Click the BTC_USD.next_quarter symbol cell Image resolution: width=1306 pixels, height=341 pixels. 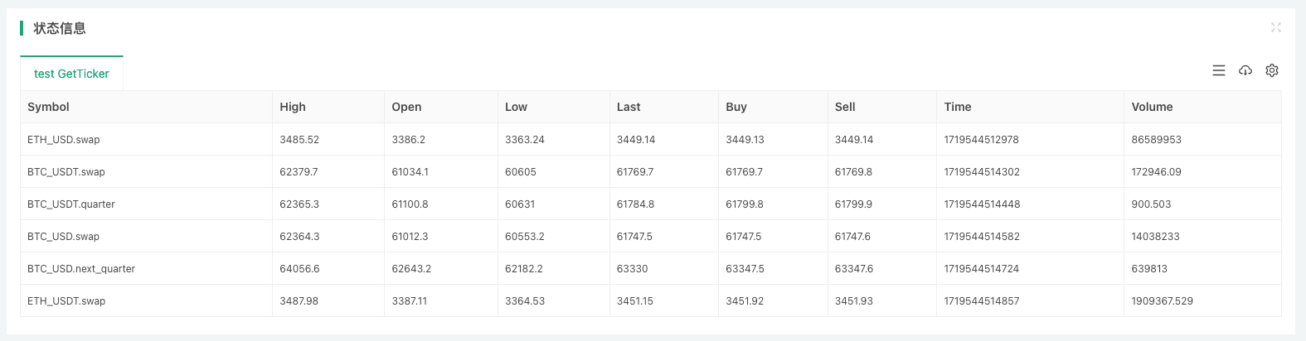[81, 269]
